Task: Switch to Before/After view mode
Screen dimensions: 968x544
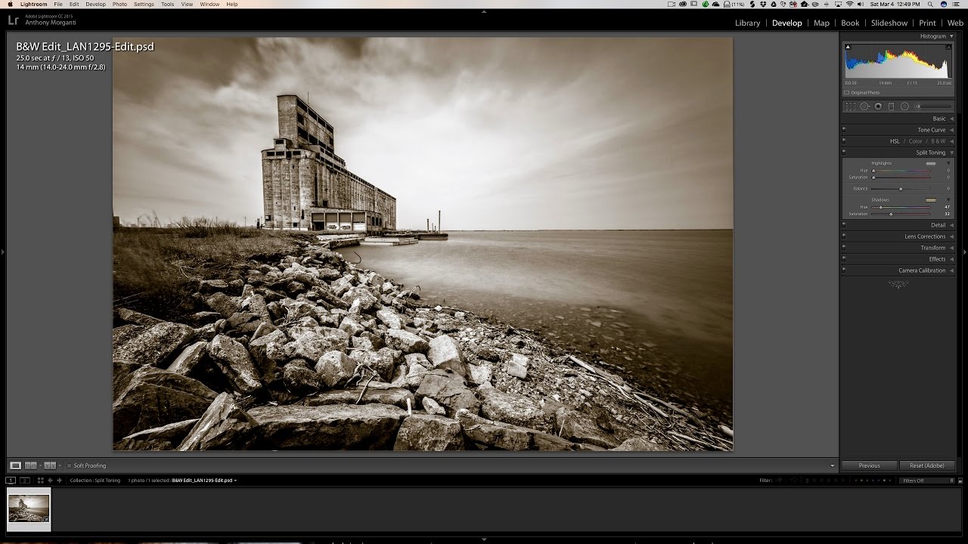Action: 31,465
